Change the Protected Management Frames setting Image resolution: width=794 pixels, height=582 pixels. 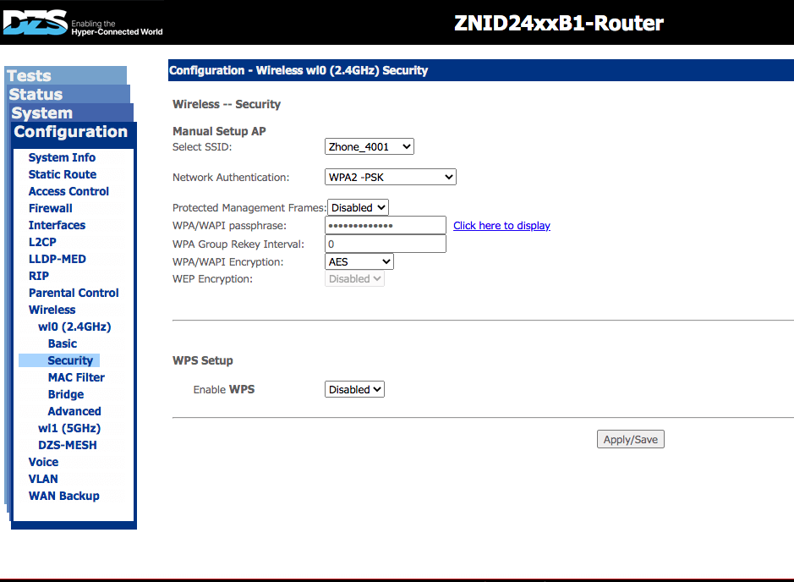[358, 207]
